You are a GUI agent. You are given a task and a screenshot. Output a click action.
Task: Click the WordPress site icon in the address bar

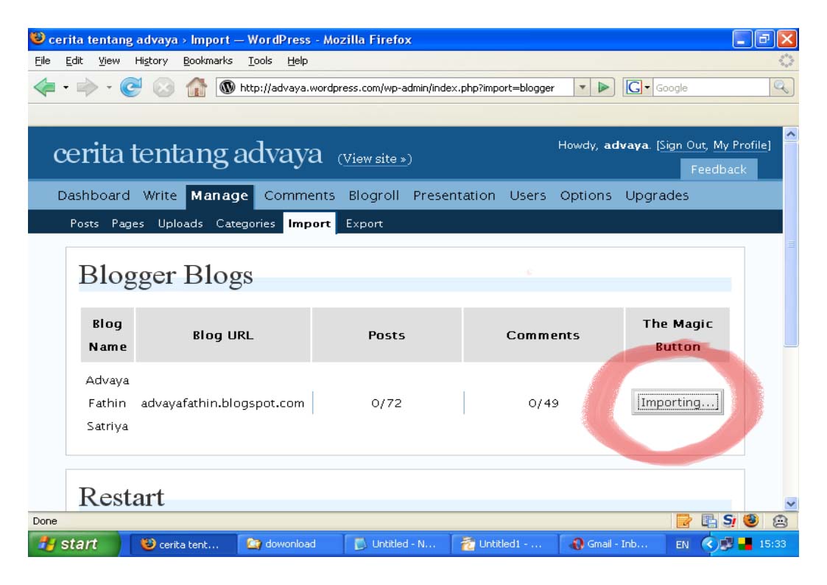tap(227, 87)
